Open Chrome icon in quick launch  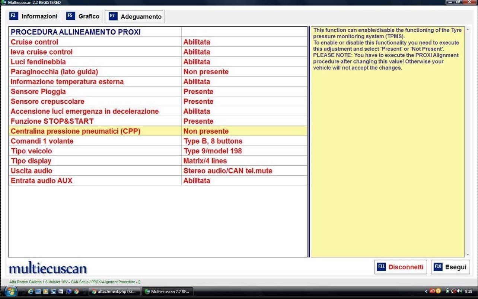click(x=76, y=292)
